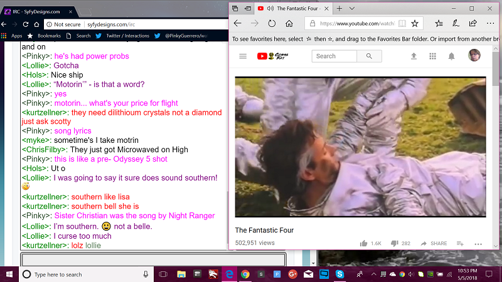Viewport: 502px width, 282px height.
Task: Open the Search bookmark in Chrome
Action: tap(79, 36)
